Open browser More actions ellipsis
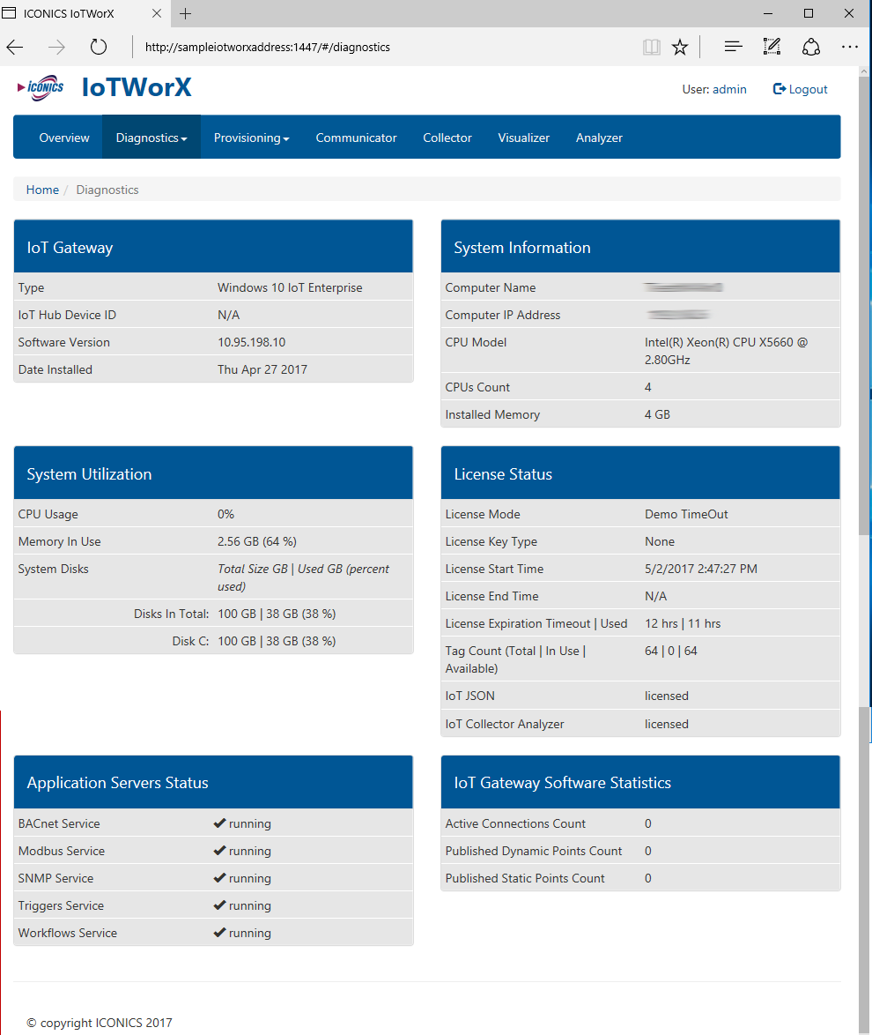Image resolution: width=872 pixels, height=1035 pixels. coord(849,48)
